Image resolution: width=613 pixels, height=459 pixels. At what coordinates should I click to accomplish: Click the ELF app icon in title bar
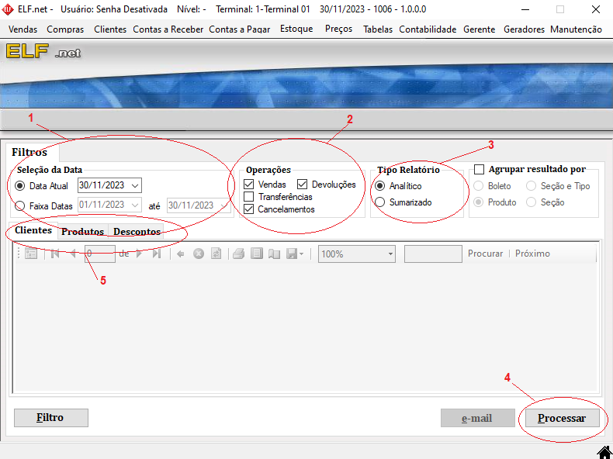(x=8, y=9)
